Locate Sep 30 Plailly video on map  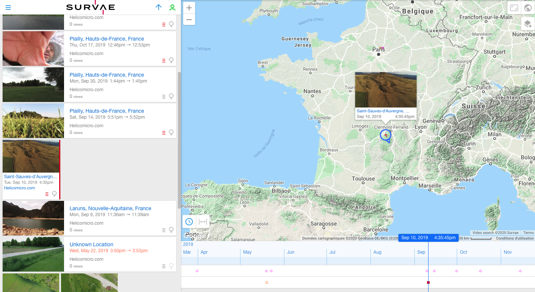171,96
